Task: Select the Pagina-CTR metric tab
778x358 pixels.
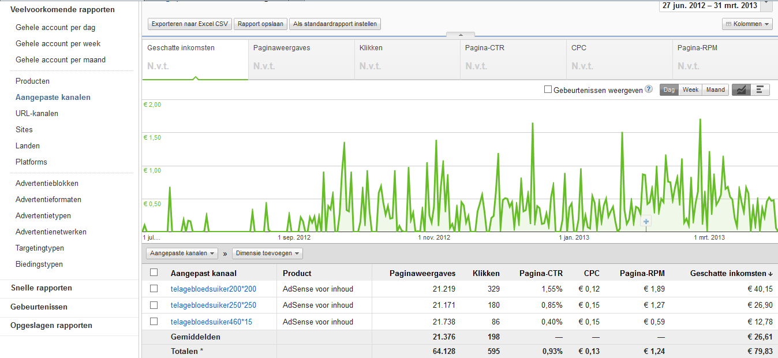Action: [514, 59]
